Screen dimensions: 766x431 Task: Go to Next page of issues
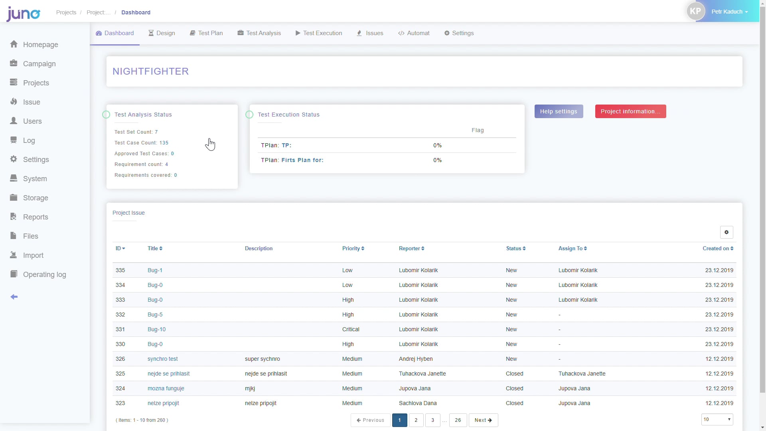[483, 420]
